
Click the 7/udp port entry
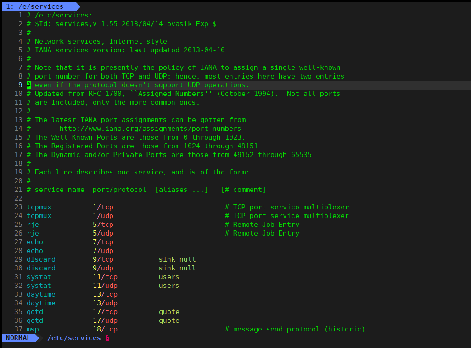[103, 251]
